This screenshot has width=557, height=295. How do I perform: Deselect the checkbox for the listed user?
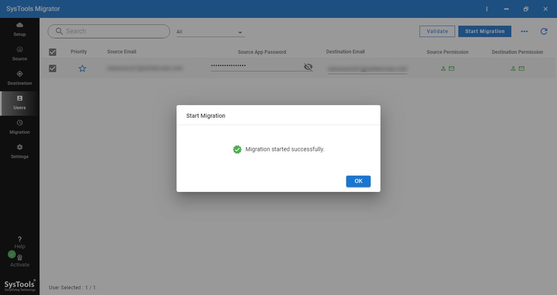click(52, 68)
